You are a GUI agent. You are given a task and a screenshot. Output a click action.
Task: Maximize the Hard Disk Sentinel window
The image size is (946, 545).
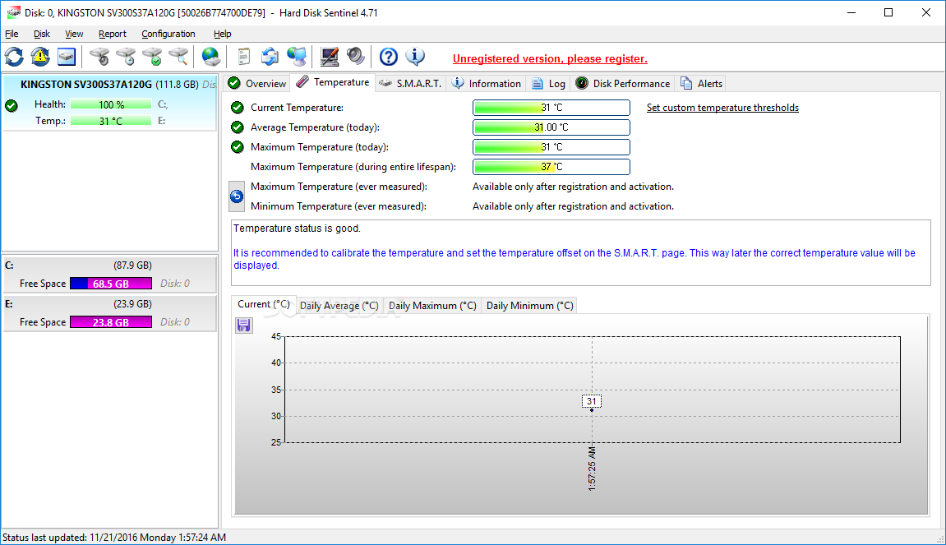point(888,12)
